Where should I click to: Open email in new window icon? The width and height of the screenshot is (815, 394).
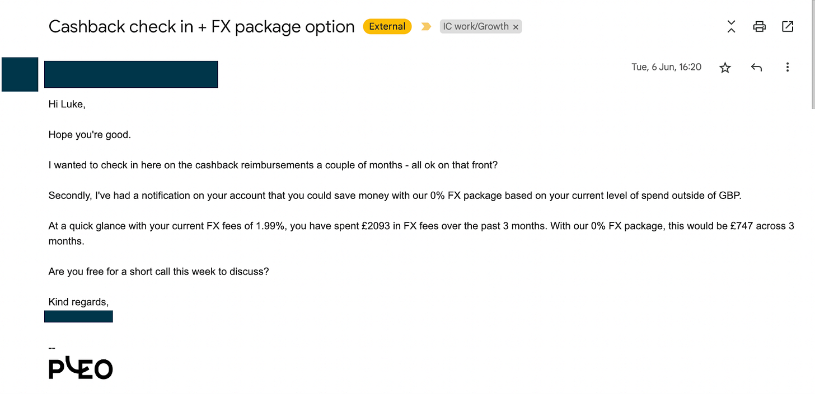pyautogui.click(x=788, y=26)
